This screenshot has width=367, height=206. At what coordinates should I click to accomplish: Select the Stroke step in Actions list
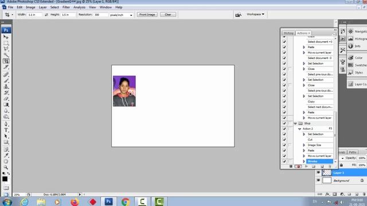(x=319, y=161)
